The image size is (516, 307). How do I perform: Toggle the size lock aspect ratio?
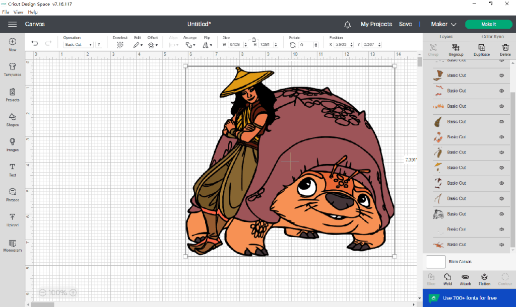pyautogui.click(x=253, y=39)
